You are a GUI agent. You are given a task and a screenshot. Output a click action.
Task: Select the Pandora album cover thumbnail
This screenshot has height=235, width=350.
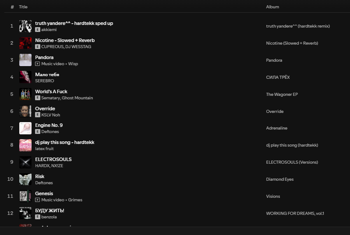click(25, 60)
